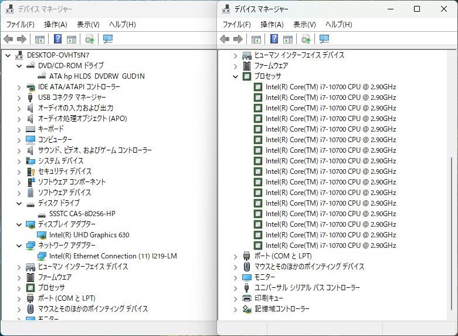Click the キーボード keyboard category icon
The width and height of the screenshot is (458, 336).
click(x=30, y=129)
